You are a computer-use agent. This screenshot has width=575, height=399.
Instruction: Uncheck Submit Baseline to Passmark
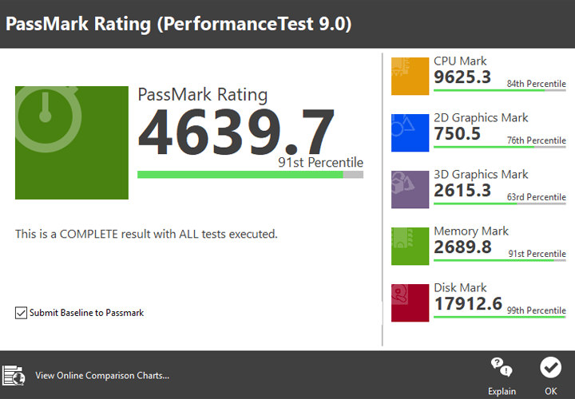click(21, 313)
